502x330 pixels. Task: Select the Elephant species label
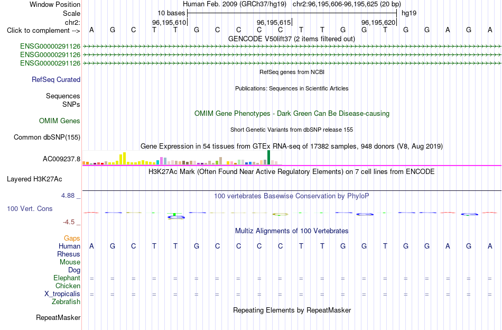(67, 278)
